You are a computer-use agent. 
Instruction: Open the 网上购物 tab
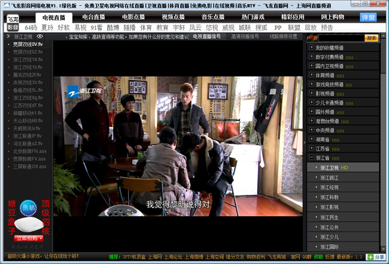tap(332, 17)
